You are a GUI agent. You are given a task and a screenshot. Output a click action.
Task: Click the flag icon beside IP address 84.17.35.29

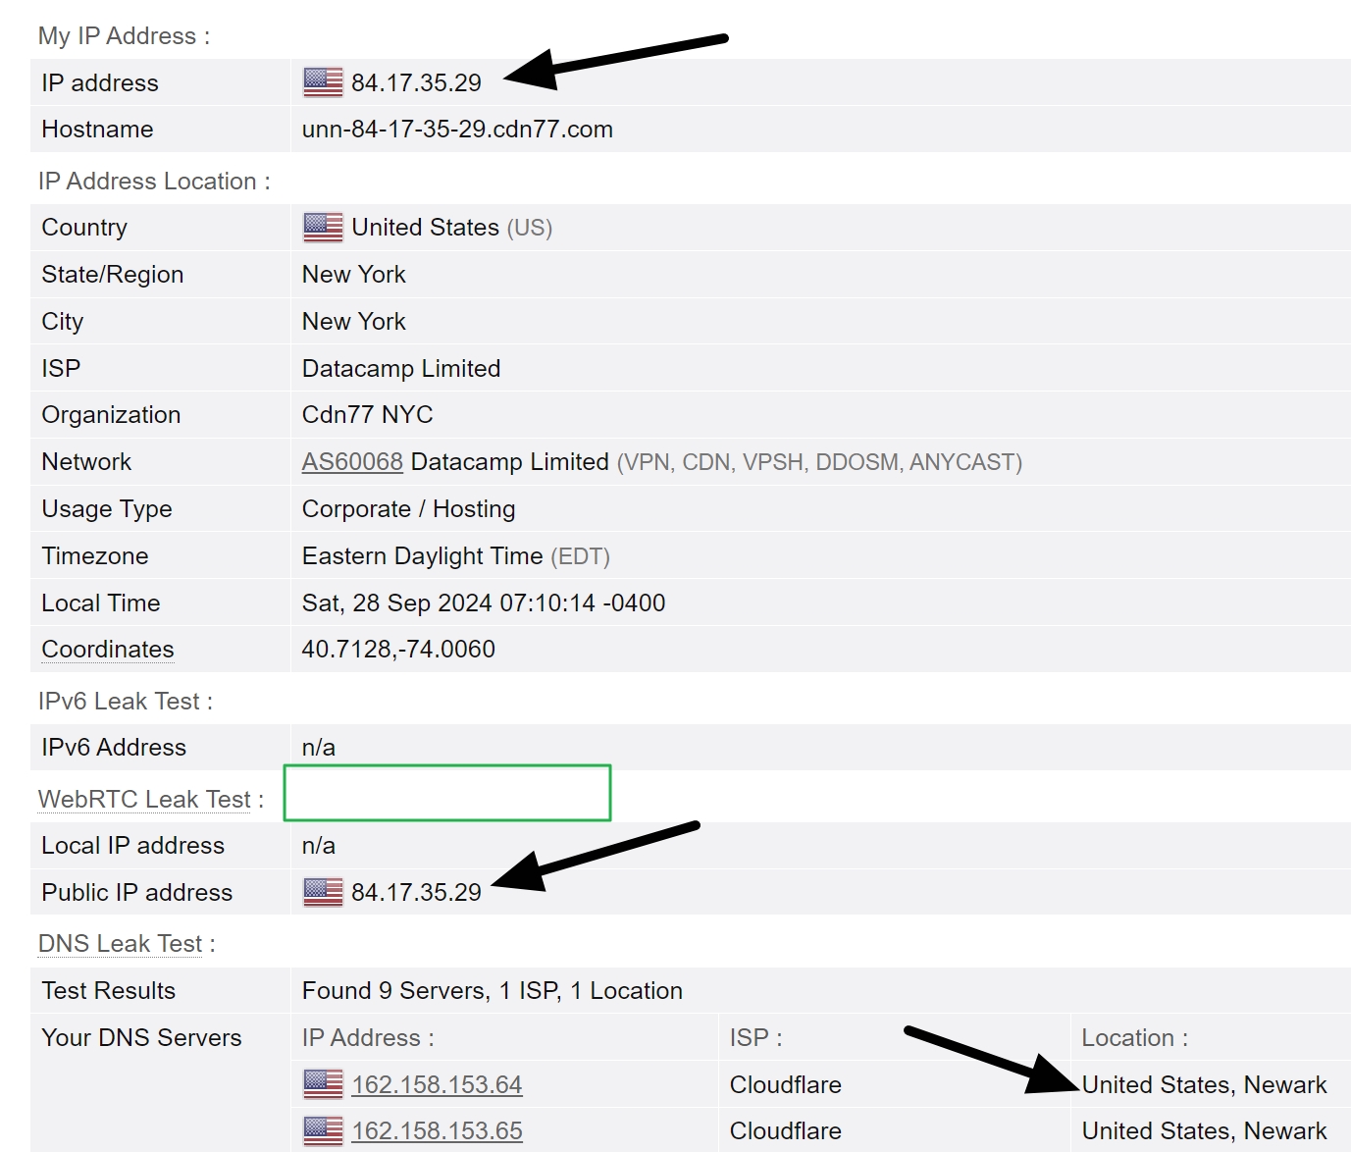coord(321,82)
